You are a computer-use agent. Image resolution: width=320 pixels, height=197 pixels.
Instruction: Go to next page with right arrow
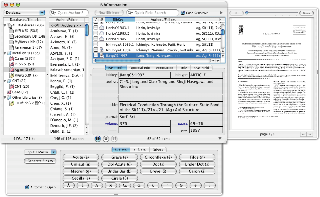[310, 134]
